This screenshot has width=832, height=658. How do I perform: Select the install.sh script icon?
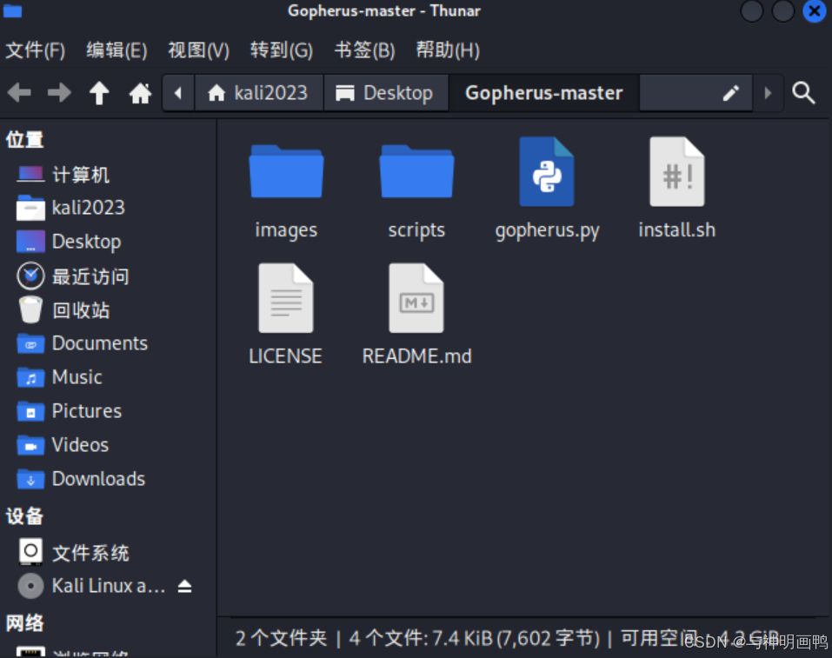click(677, 171)
